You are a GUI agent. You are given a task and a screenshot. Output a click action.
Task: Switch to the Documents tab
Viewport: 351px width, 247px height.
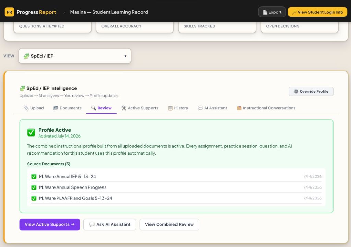pos(68,108)
